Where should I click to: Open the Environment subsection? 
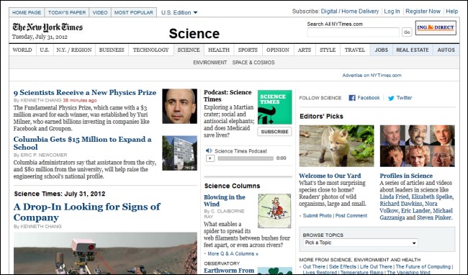click(210, 63)
